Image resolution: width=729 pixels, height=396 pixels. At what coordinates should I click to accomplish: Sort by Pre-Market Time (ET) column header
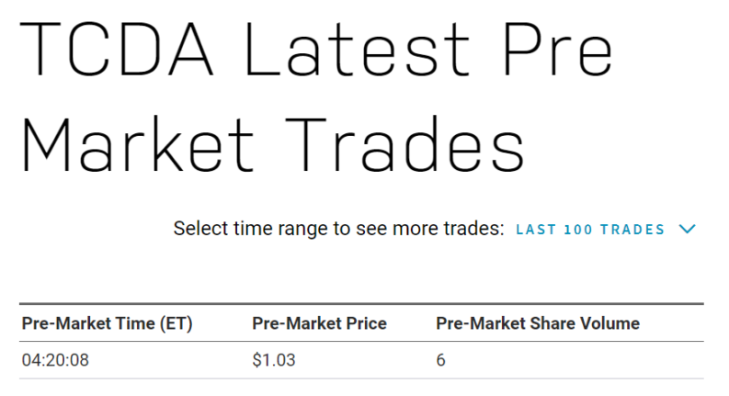[x=107, y=323]
